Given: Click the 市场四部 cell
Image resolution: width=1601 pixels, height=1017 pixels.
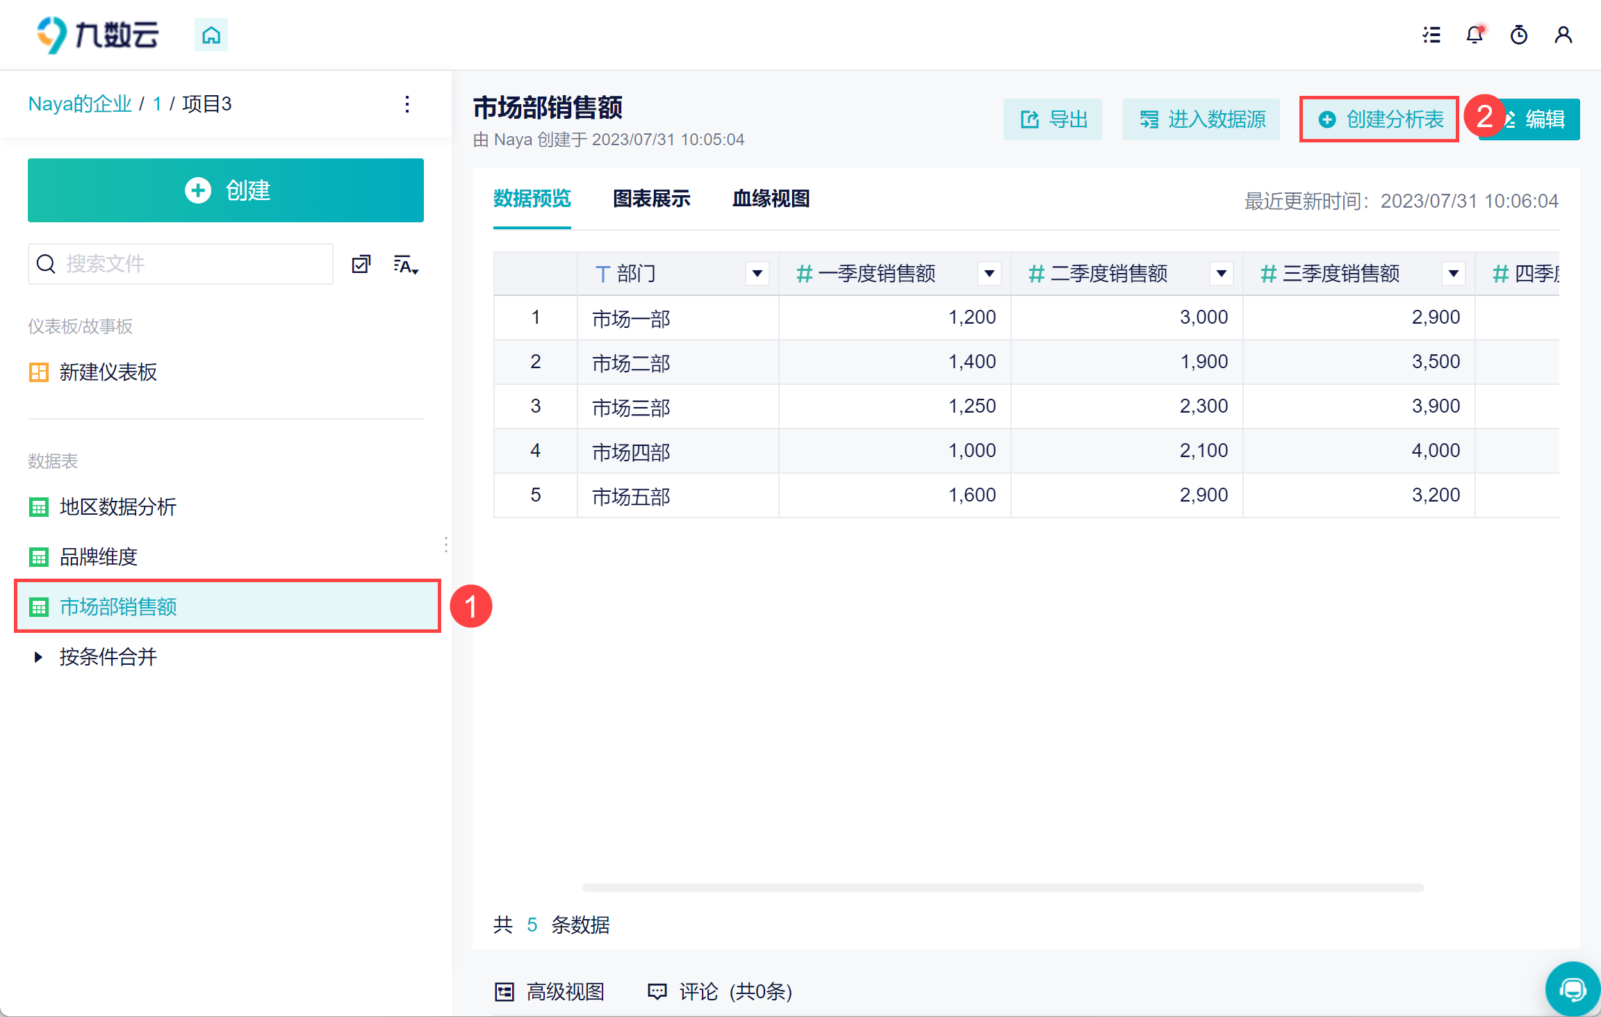Looking at the screenshot, I should 678,452.
